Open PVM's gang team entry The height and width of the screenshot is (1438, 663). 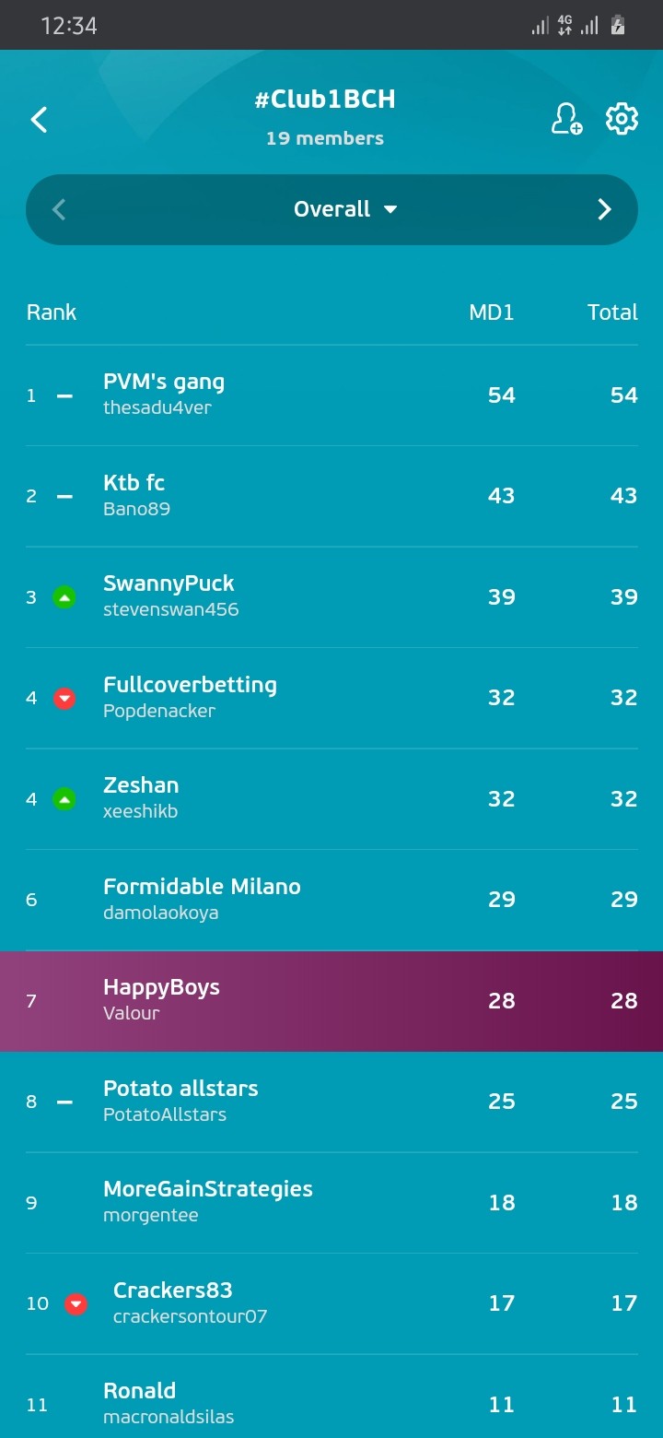(331, 395)
